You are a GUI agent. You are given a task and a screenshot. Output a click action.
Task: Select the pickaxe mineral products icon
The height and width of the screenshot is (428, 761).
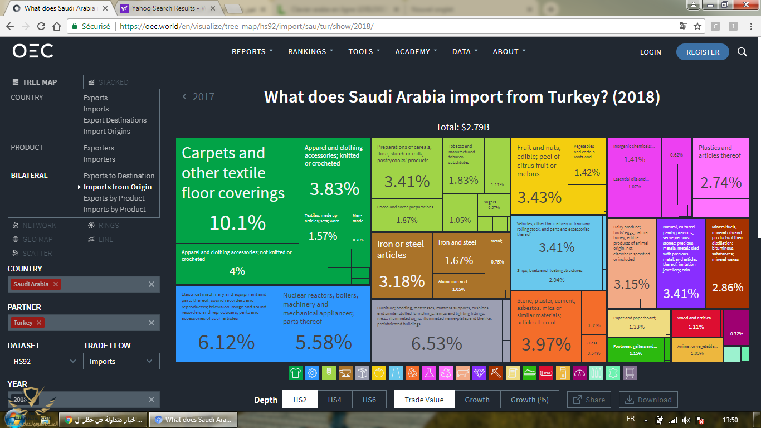point(496,373)
